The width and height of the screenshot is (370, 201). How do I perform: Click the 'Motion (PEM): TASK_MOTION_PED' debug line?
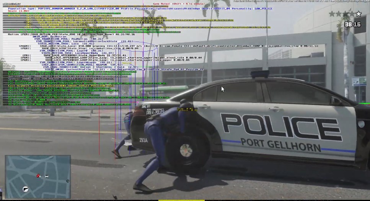[x=71, y=34]
